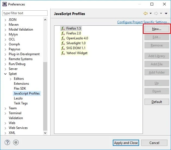171x150 pixels.
Task: Select Server tree item
Action: (13, 69)
